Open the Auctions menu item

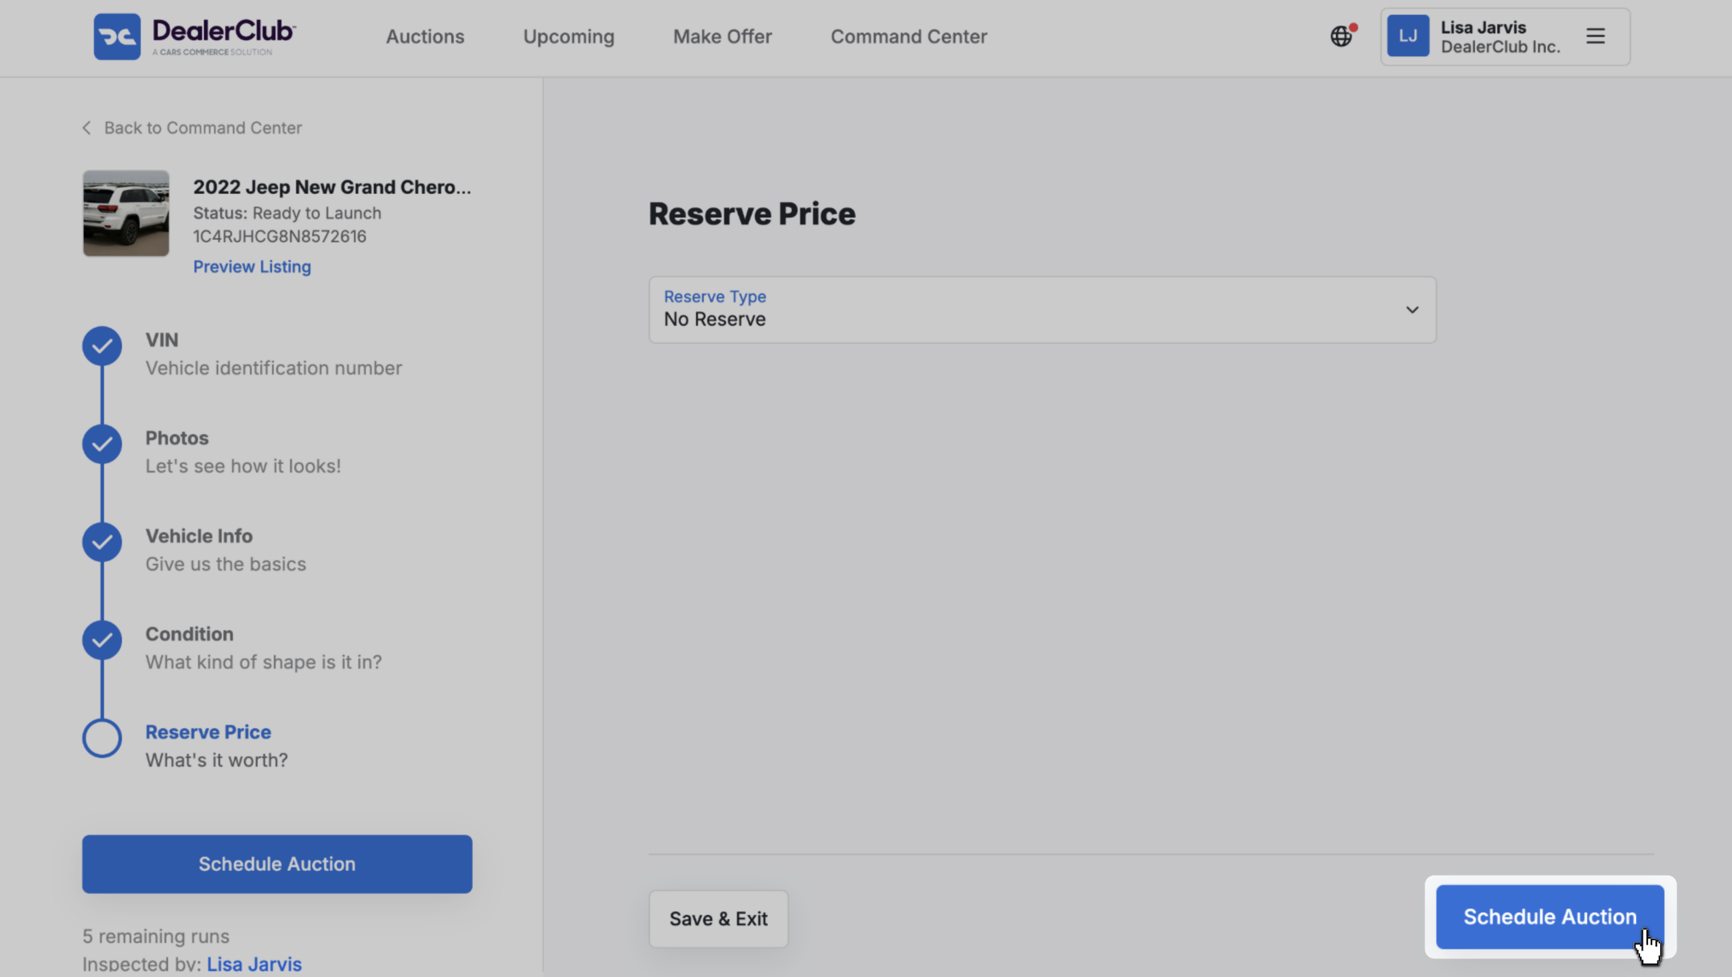click(x=425, y=37)
